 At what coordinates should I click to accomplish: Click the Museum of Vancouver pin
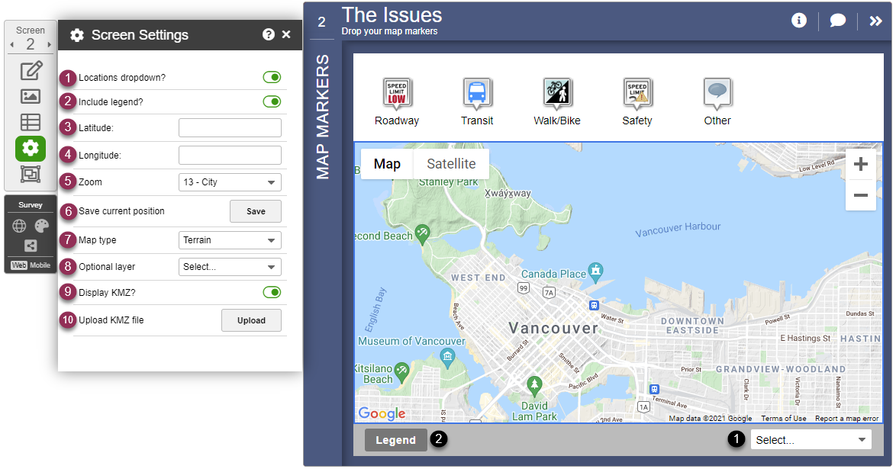tap(448, 358)
